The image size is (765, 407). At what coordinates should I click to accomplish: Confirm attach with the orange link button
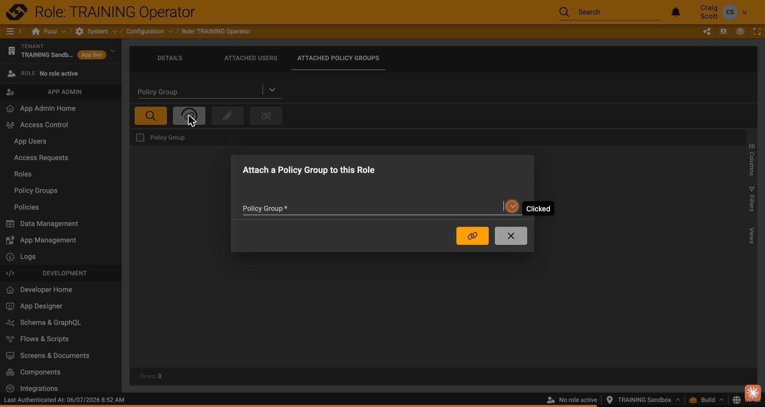click(473, 236)
